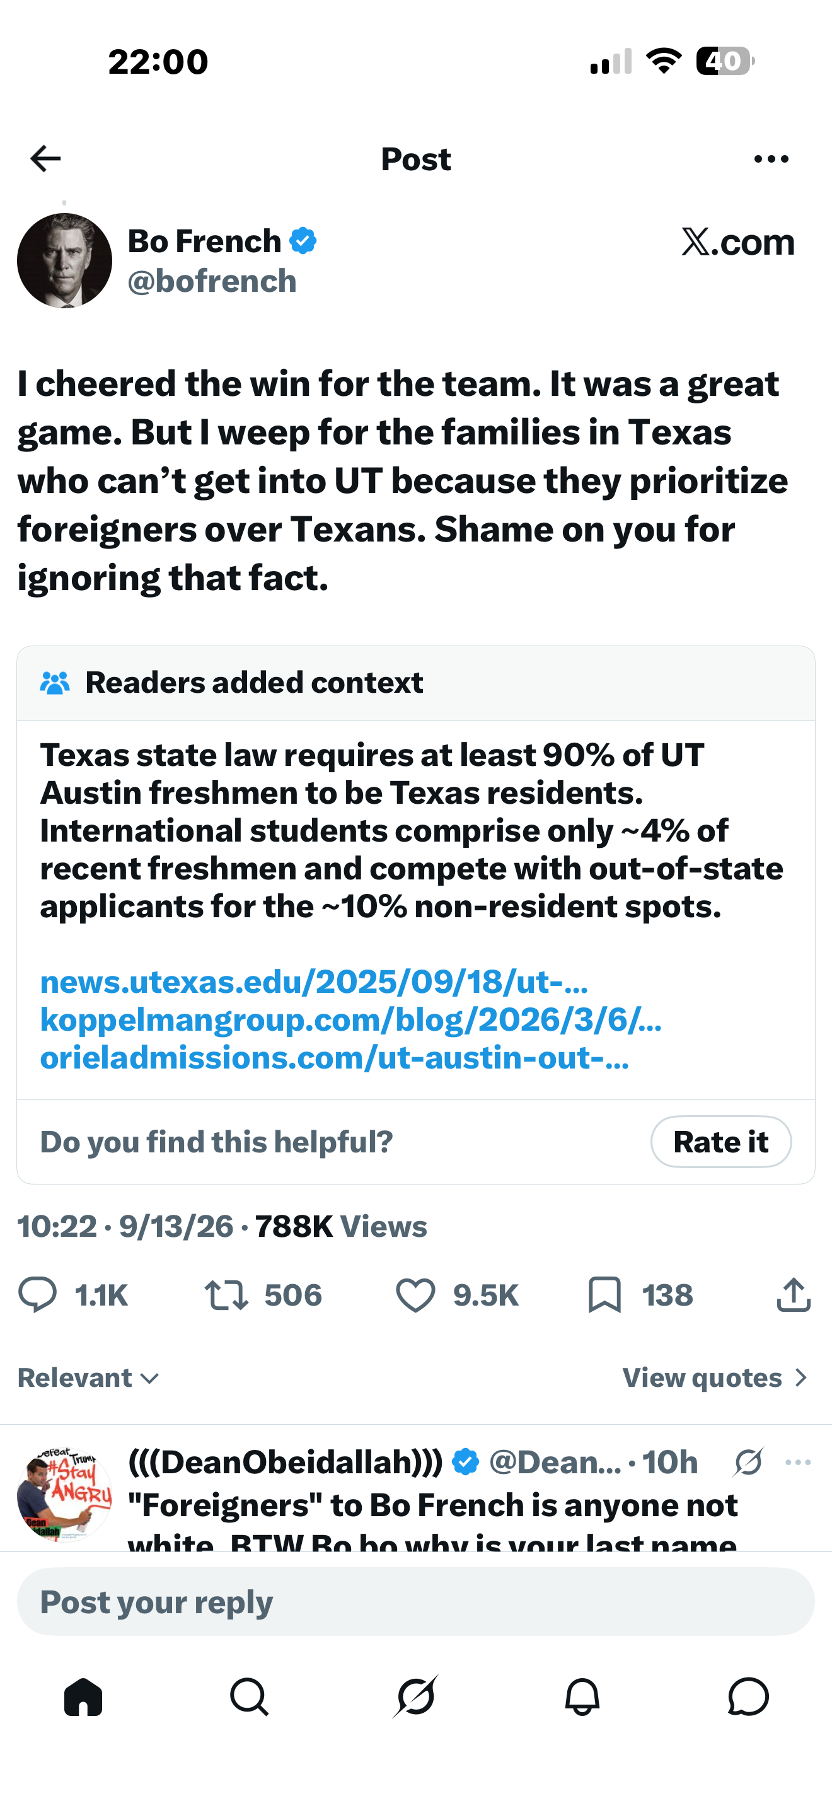Image resolution: width=832 pixels, height=1808 pixels.
Task: Open Bo French's profile picture
Action: [x=64, y=260]
